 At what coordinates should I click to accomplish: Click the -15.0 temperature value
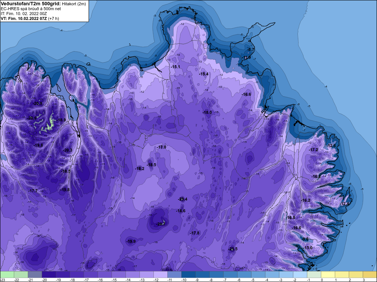[x=308, y=248]
